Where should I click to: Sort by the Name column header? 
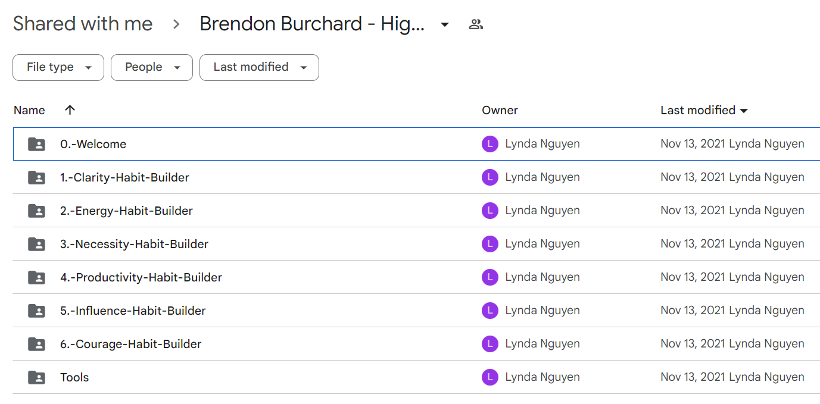click(29, 110)
